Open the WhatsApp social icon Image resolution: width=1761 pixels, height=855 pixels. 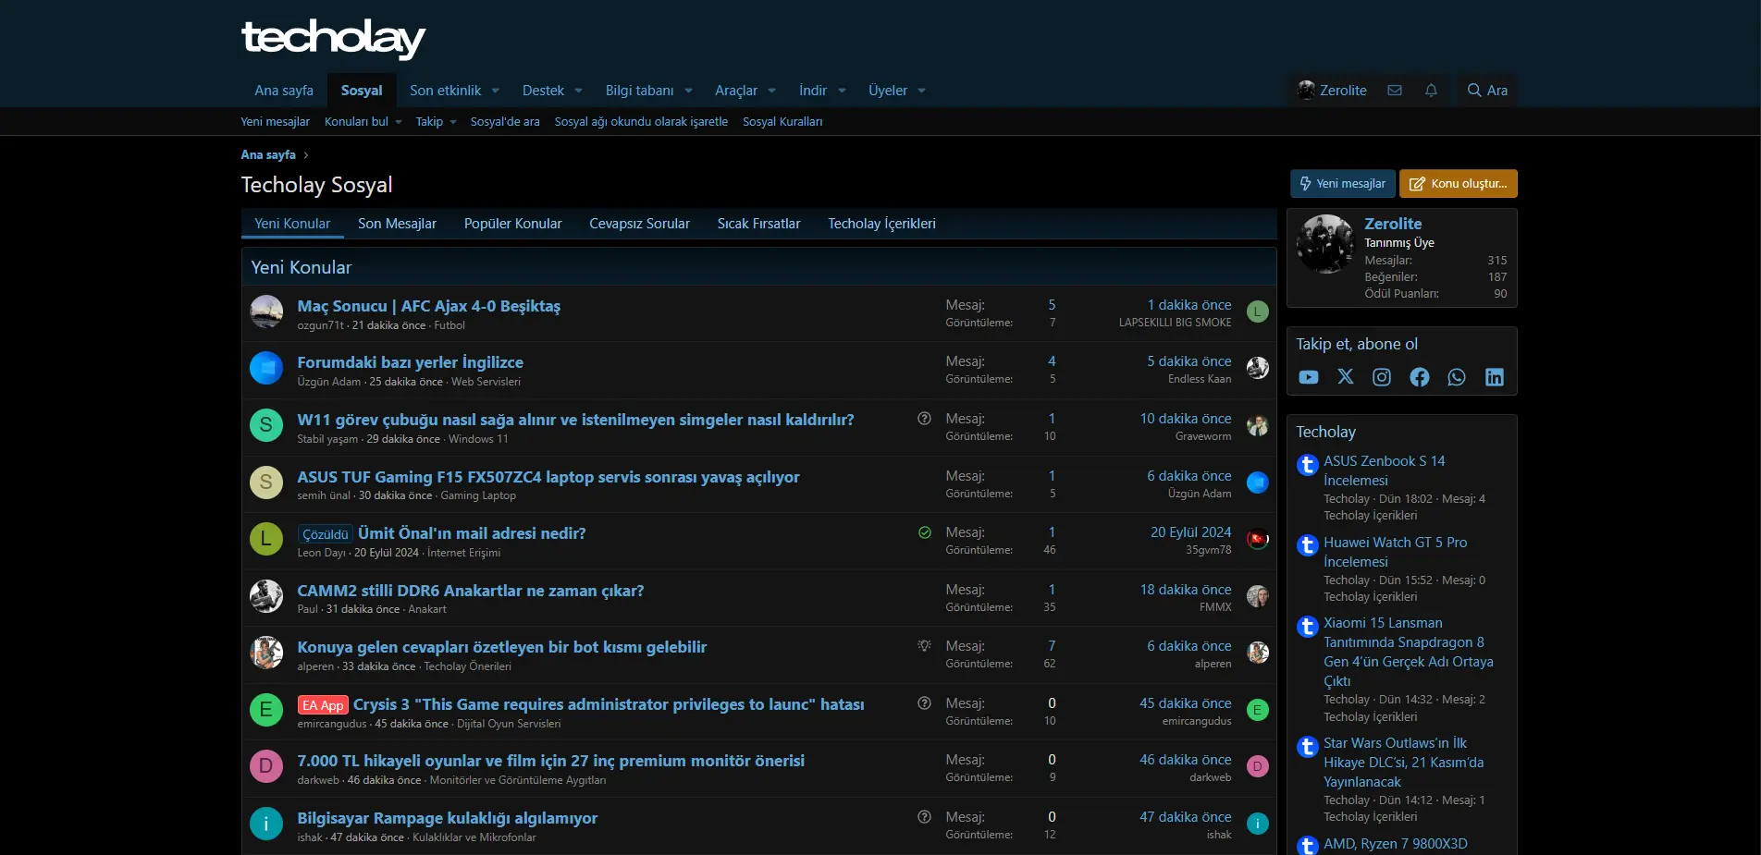[1457, 377]
